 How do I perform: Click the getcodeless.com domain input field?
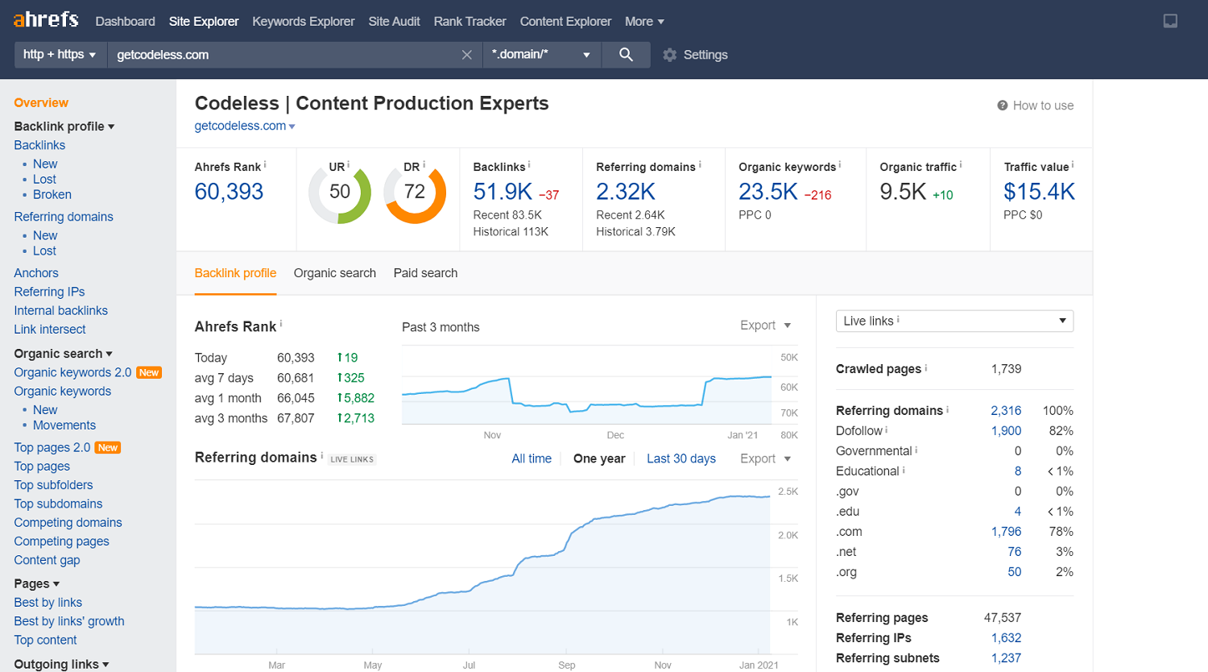tap(282, 55)
